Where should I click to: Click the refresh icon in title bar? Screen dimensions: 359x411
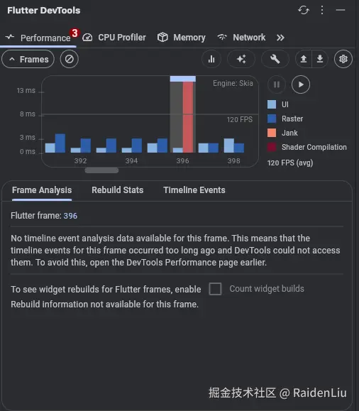click(x=304, y=10)
